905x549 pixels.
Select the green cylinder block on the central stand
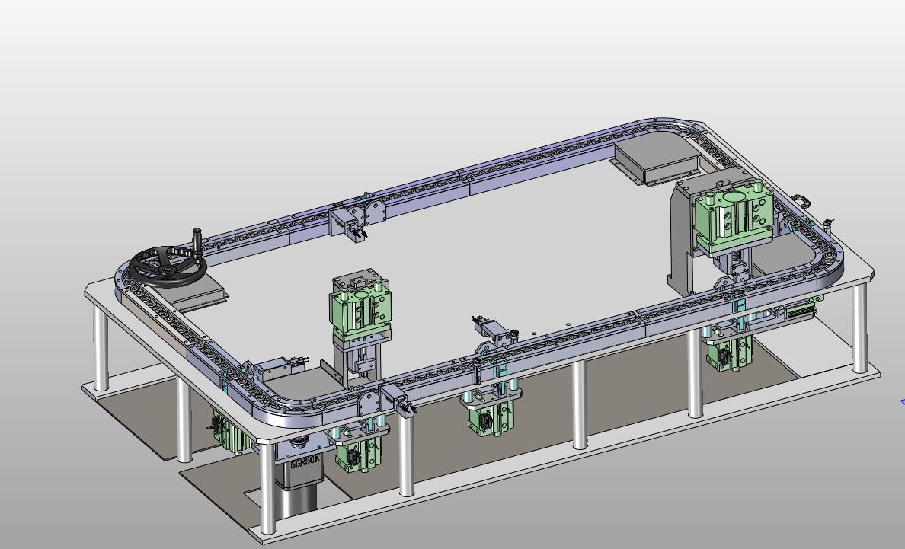coord(360,309)
